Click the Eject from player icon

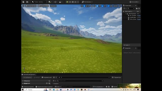tap(75, 2)
